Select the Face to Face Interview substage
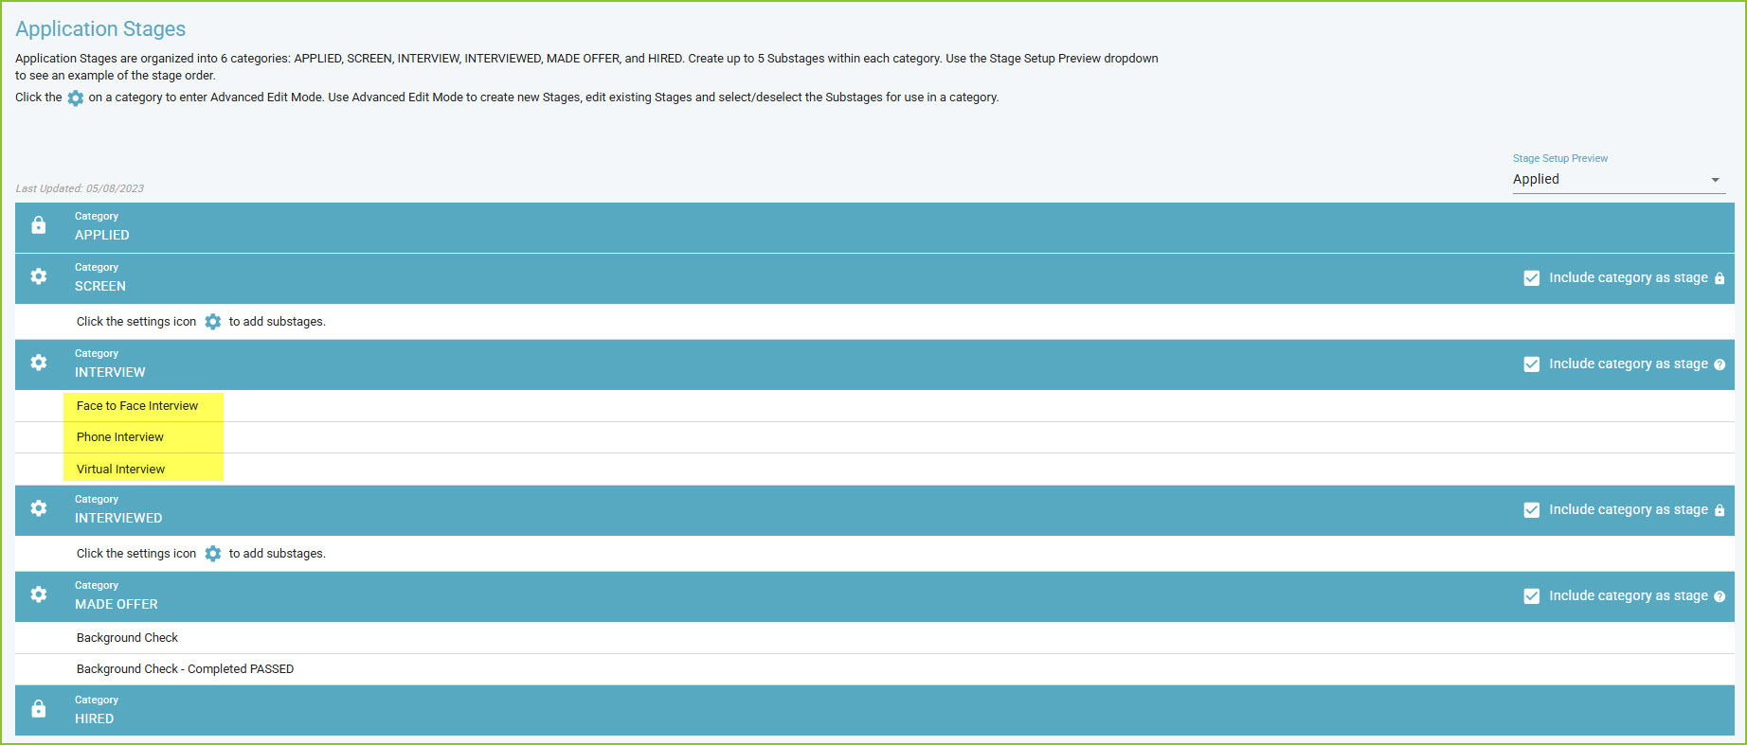This screenshot has height=745, width=1747. click(x=137, y=406)
